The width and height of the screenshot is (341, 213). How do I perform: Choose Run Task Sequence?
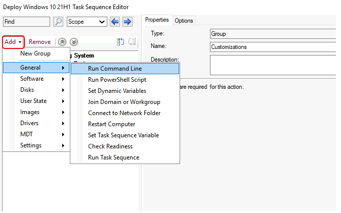point(125,157)
